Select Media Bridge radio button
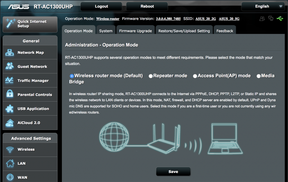 [x=258, y=76]
